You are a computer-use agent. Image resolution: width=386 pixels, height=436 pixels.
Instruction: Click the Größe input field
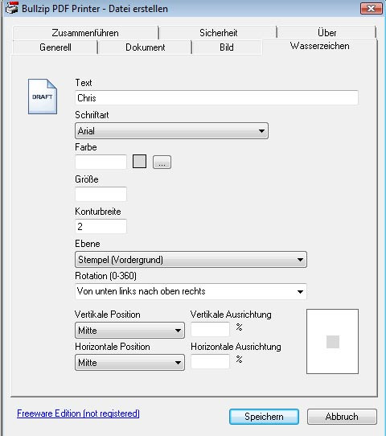click(x=101, y=194)
